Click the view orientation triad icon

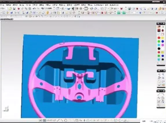[x=6, y=109]
